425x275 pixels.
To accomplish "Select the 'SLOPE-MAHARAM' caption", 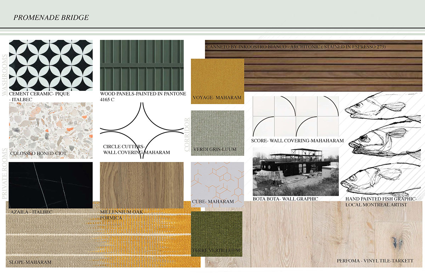I will [31, 263].
